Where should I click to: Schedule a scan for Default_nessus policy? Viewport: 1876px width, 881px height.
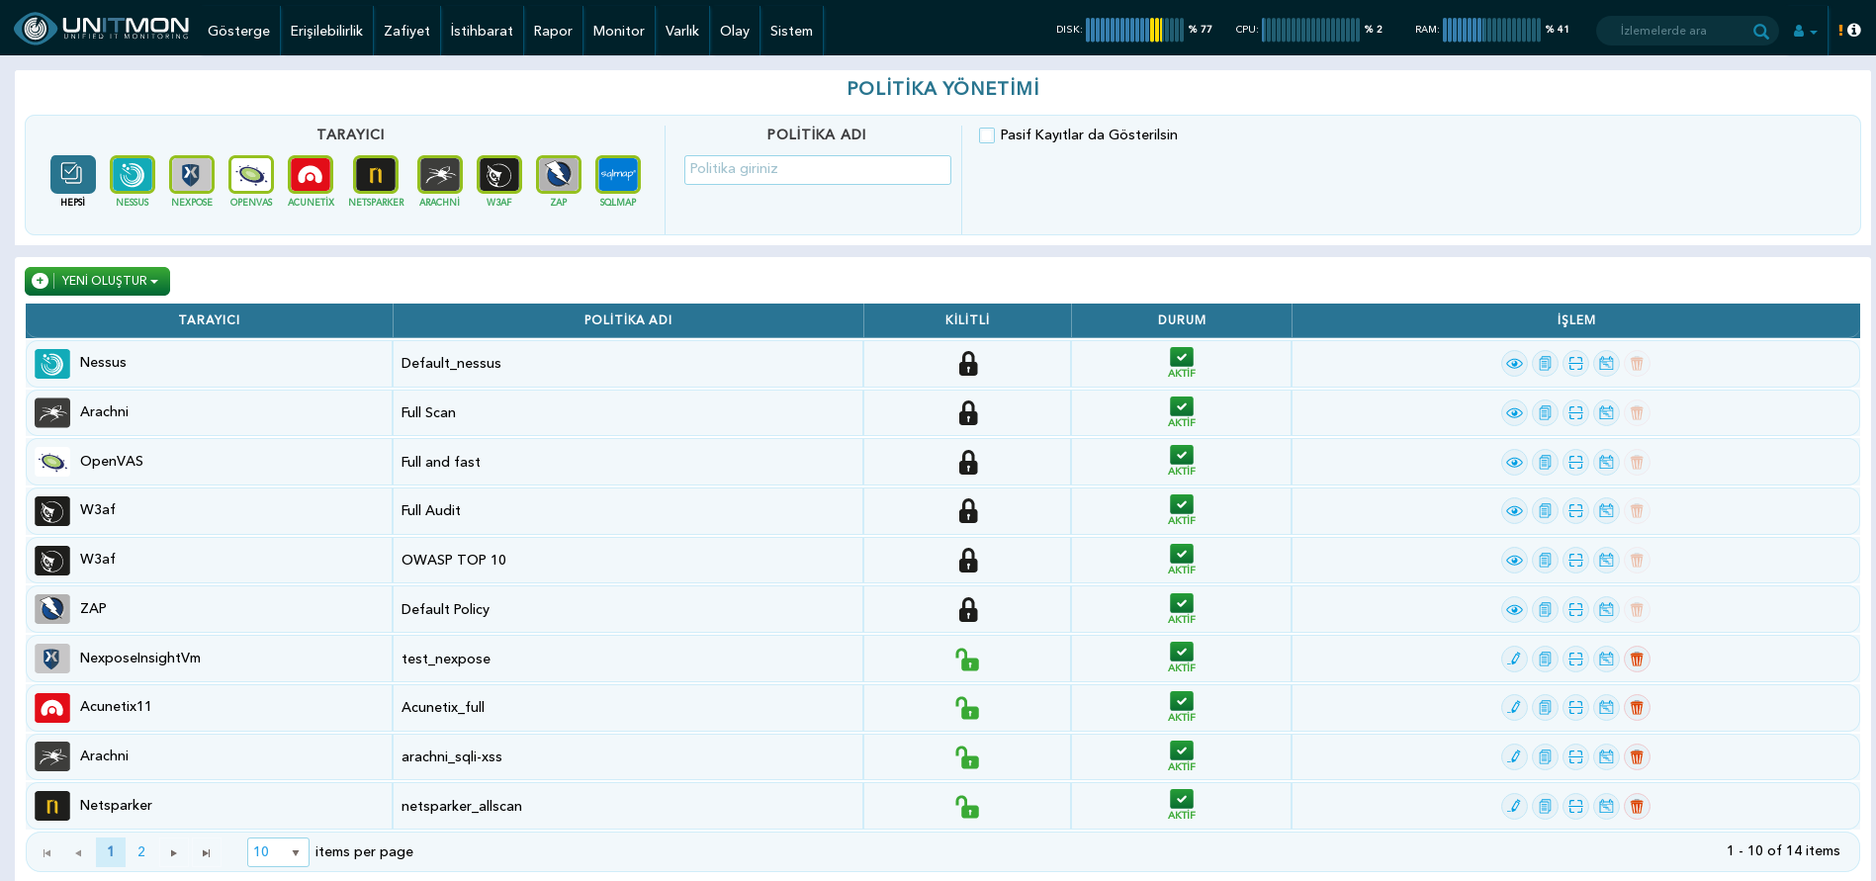point(1606,364)
